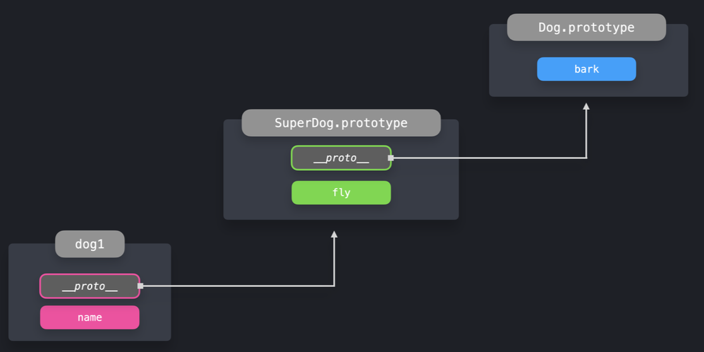Select the dog1 title label
Viewport: 704px width, 352px height.
(90, 244)
